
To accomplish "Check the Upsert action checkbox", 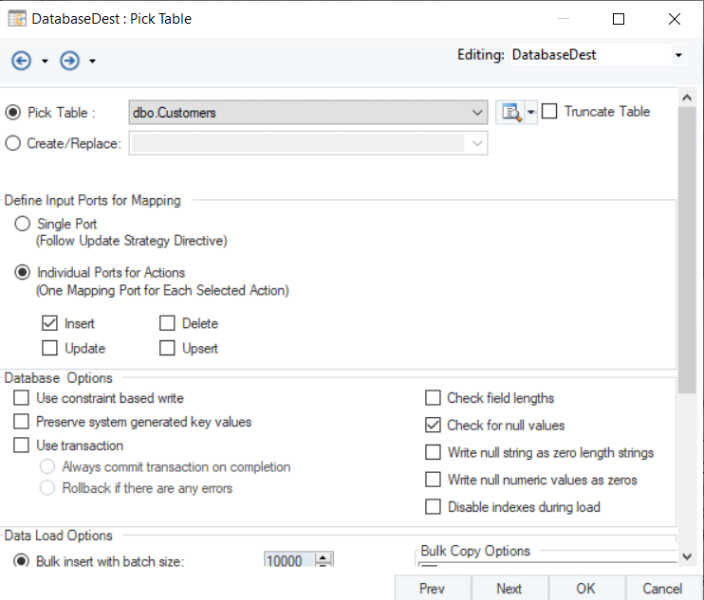I will pyautogui.click(x=167, y=348).
